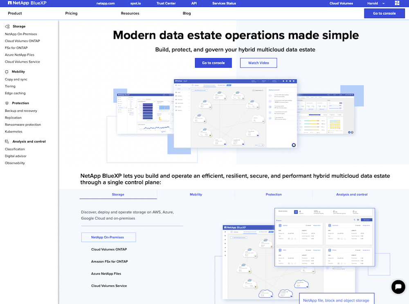The height and width of the screenshot is (304, 409).
Task: Click the user avatar icon in top bar
Action: point(397,3)
